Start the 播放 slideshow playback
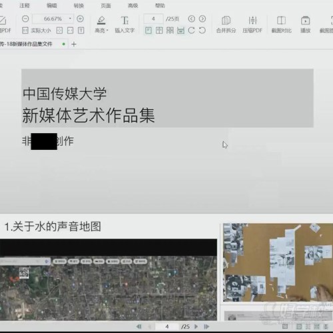333x333 pixels. pos(305,24)
